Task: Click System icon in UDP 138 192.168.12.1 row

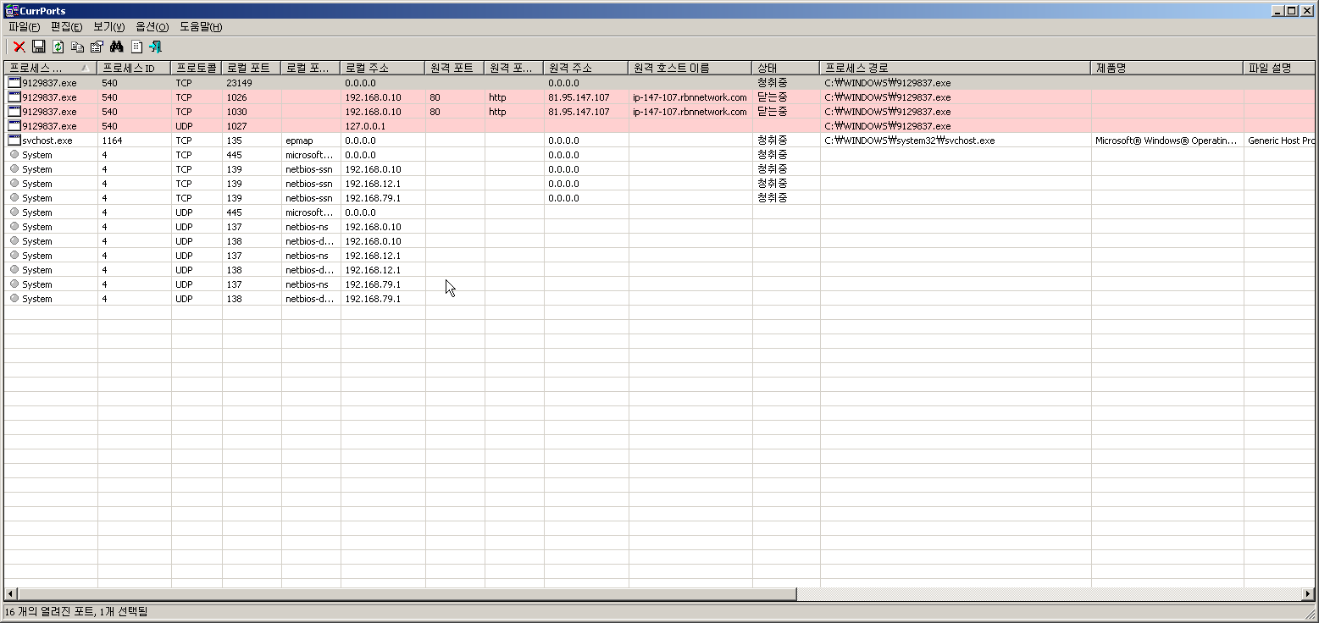Action: pyautogui.click(x=14, y=270)
